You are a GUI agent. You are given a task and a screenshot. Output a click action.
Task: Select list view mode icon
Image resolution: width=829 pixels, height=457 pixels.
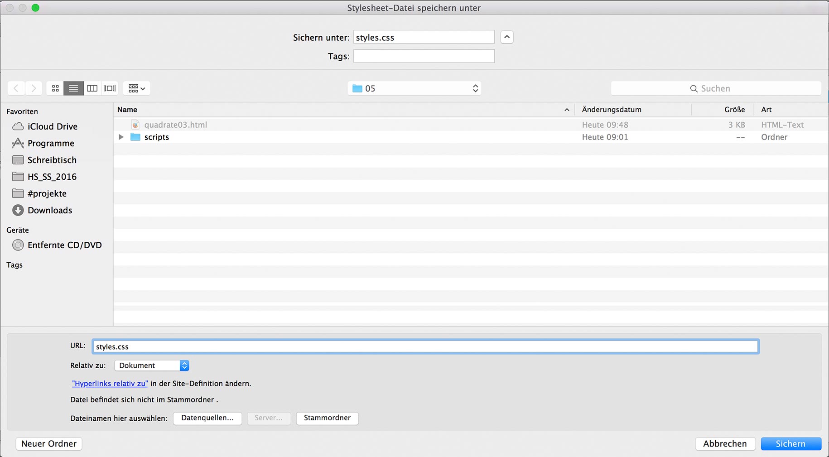point(73,88)
